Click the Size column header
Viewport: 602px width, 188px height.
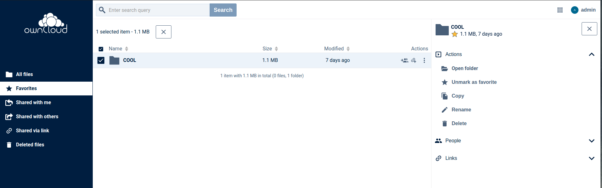point(267,49)
